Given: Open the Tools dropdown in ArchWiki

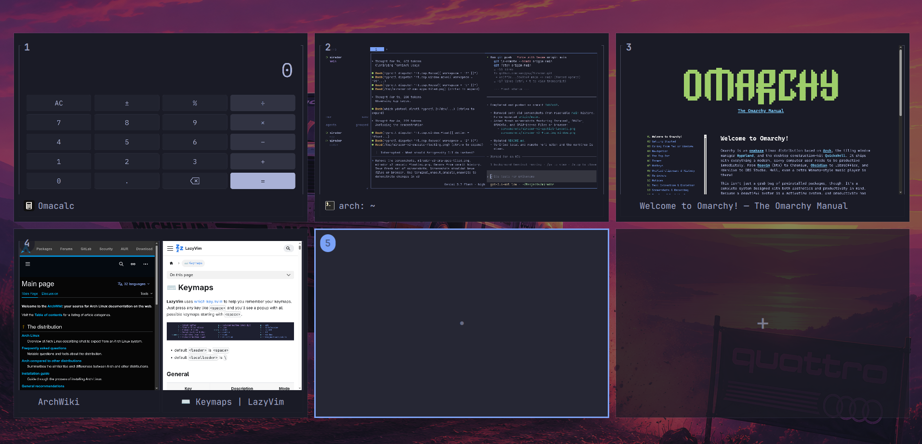Looking at the screenshot, I should [147, 293].
